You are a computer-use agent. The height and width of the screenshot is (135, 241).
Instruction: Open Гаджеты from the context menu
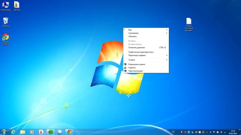(146, 67)
